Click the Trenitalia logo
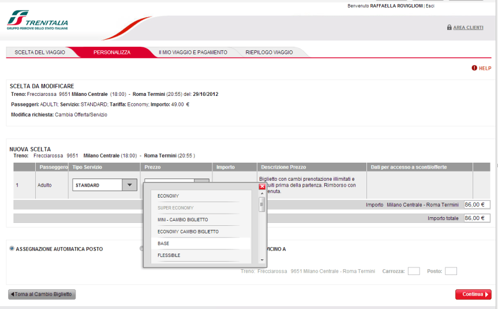 coord(38,20)
